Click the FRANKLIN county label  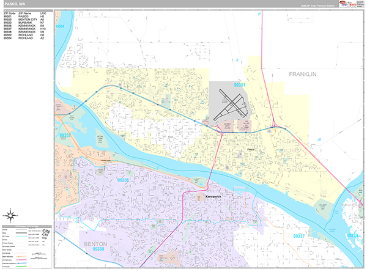[303, 74]
